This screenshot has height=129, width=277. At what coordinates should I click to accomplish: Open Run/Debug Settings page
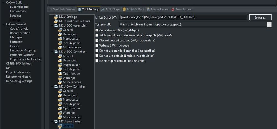[19, 81]
